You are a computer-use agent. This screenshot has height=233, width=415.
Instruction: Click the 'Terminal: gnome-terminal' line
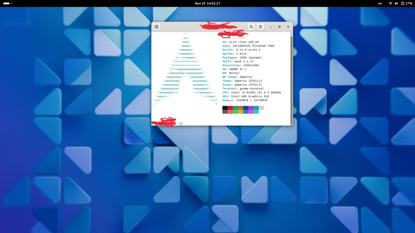pyautogui.click(x=243, y=89)
